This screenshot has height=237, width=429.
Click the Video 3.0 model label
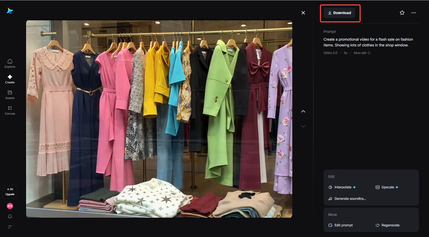pyautogui.click(x=330, y=53)
